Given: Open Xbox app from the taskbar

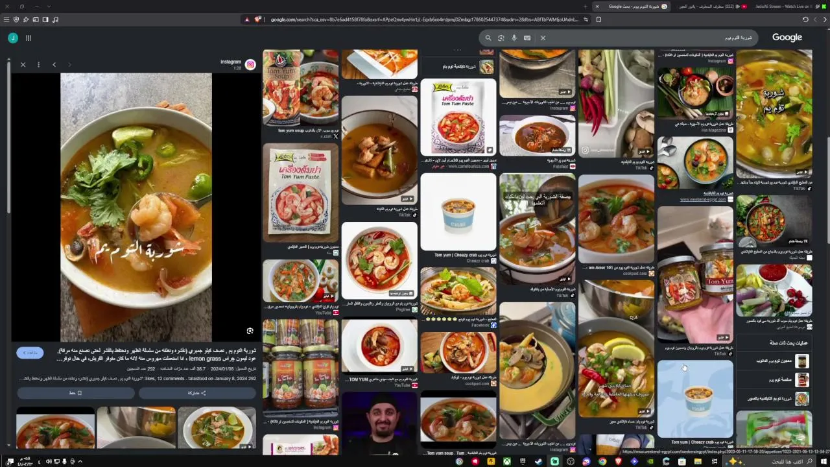Looking at the screenshot, I should [x=506, y=461].
